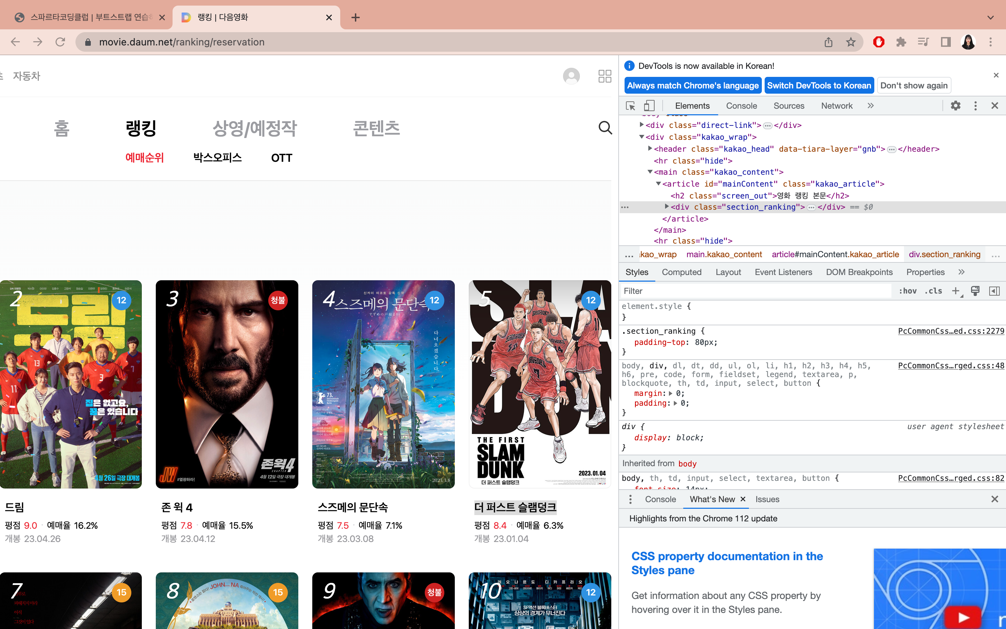Expand the direct-link div node

[x=642, y=125]
